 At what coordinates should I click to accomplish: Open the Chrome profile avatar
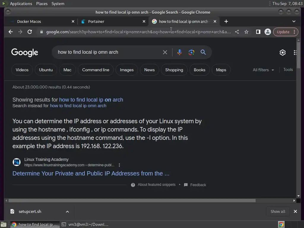[x=268, y=32]
